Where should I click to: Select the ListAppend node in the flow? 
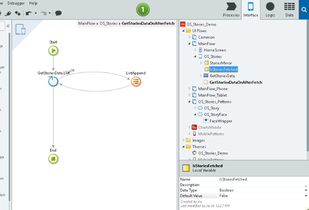136,81
